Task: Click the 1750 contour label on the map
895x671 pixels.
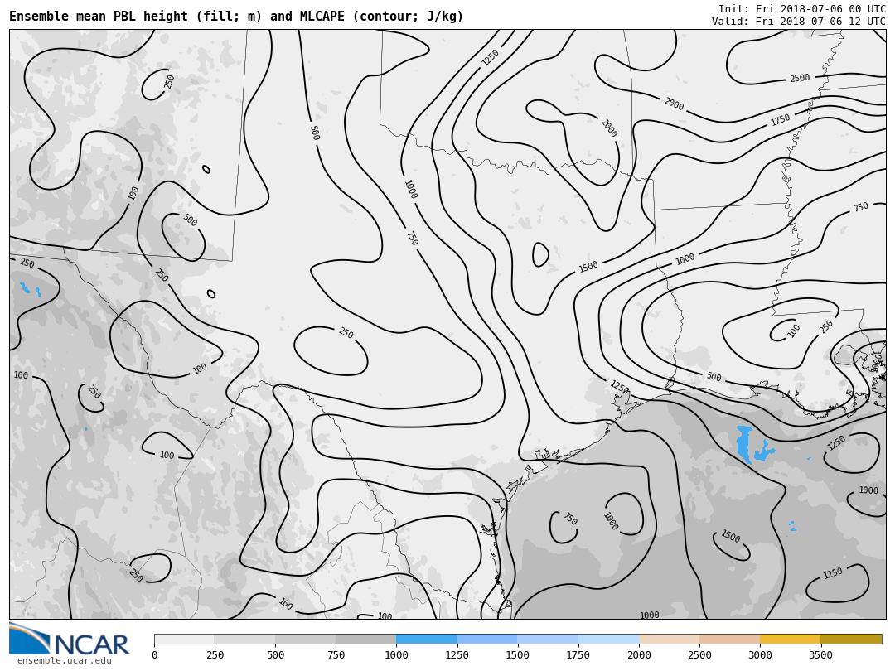Action: [x=781, y=120]
